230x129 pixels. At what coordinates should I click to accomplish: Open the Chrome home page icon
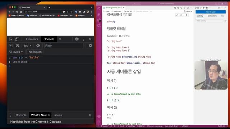21,12
